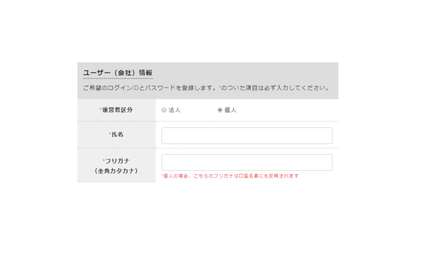Image resolution: width=430 pixels, height=253 pixels.
Task: Click the dotted underline beneath the section heading
Action: click(117, 79)
